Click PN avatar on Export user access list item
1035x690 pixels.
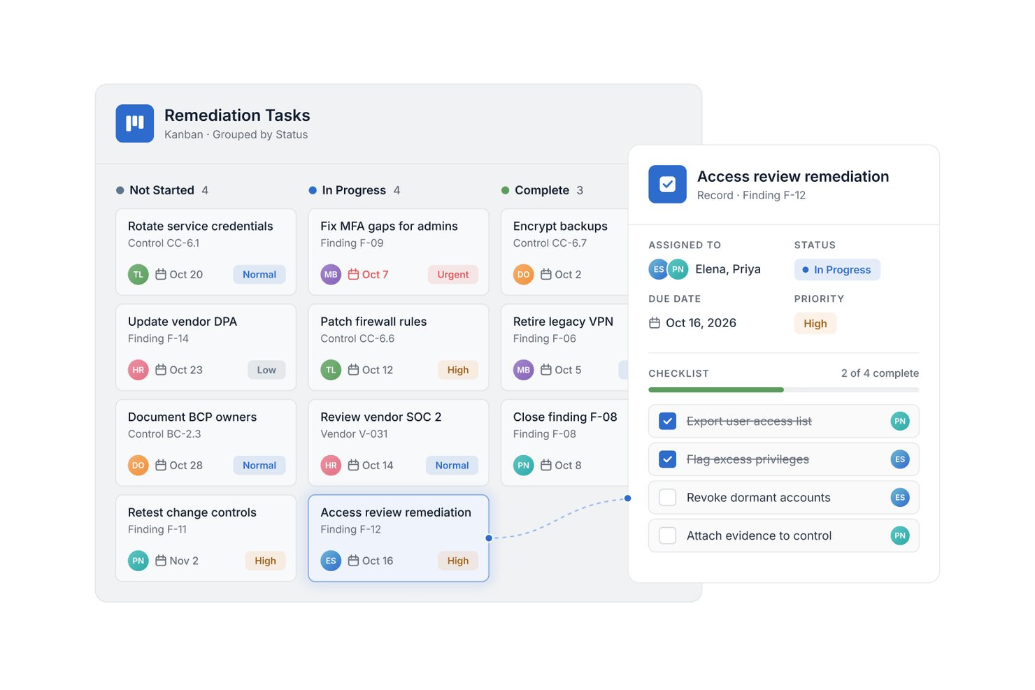(x=900, y=421)
